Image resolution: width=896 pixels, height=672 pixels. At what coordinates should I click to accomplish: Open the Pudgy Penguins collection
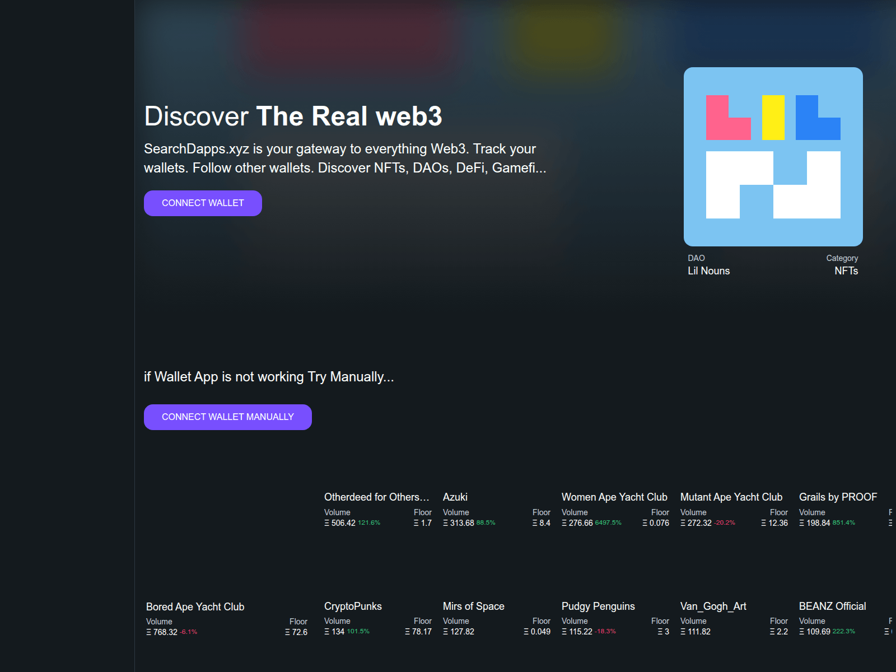(x=598, y=606)
